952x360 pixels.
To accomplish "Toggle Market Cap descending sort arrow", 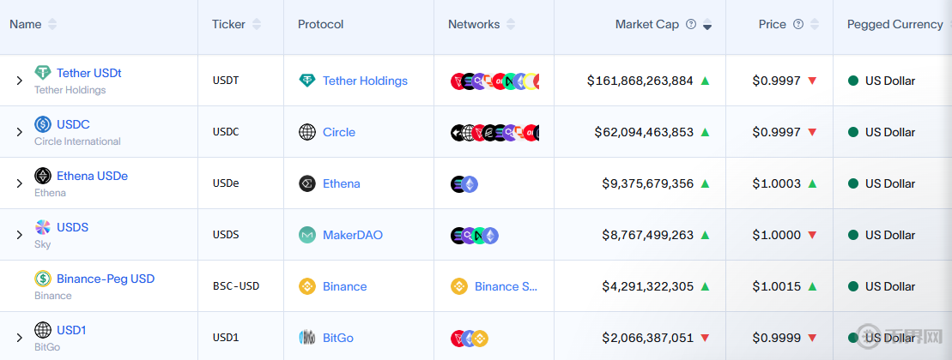I will [x=707, y=26].
